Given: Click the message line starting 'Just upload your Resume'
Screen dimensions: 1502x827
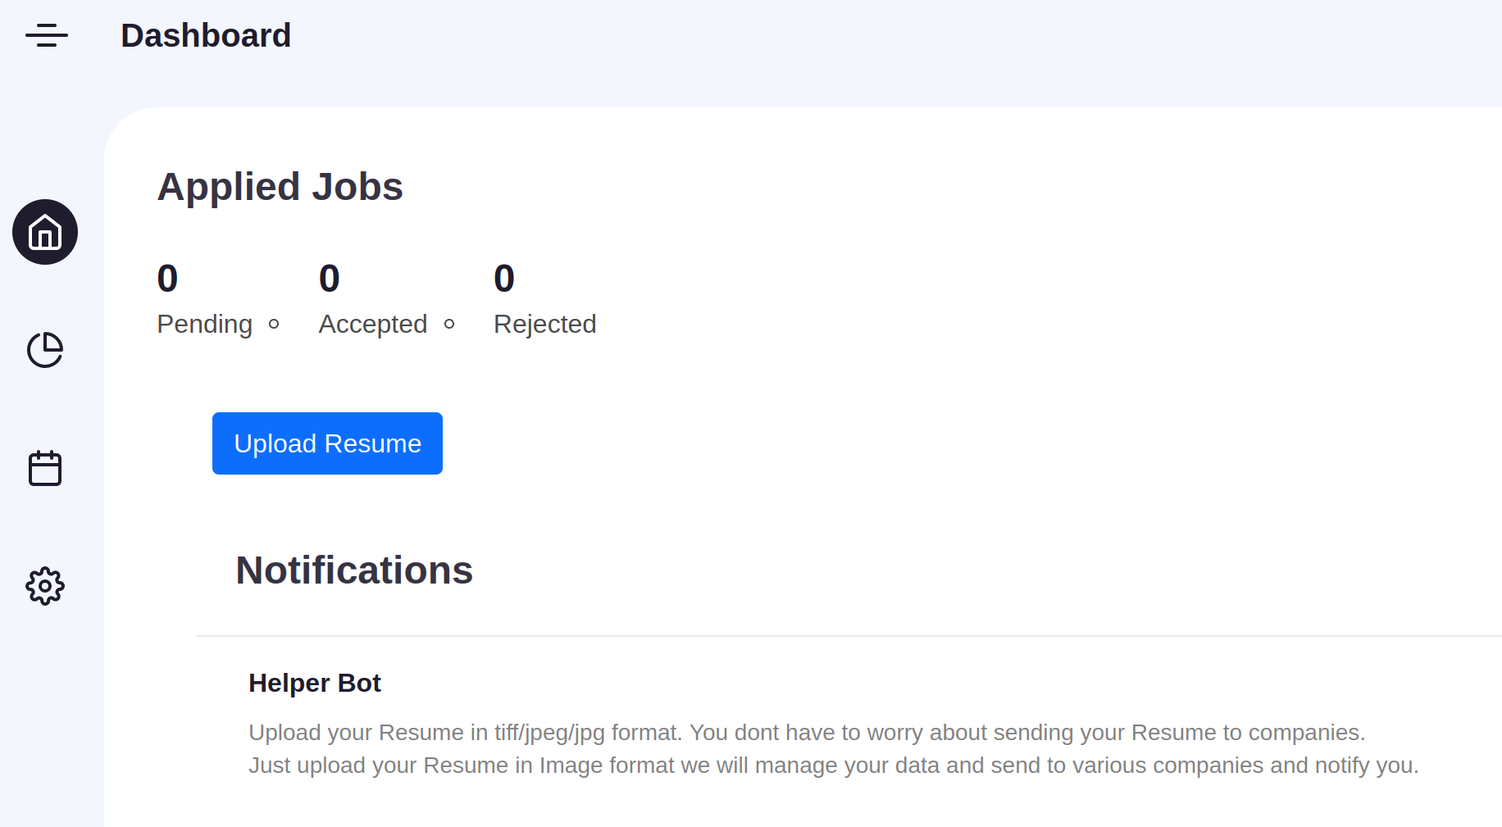Looking at the screenshot, I should [x=833, y=765].
